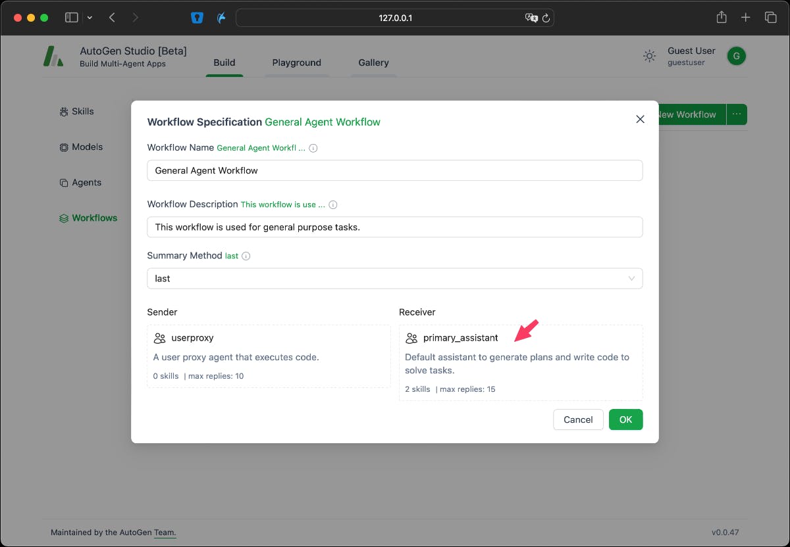Viewport: 790px width, 547px height.
Task: Switch to the Build tab
Action: point(224,62)
